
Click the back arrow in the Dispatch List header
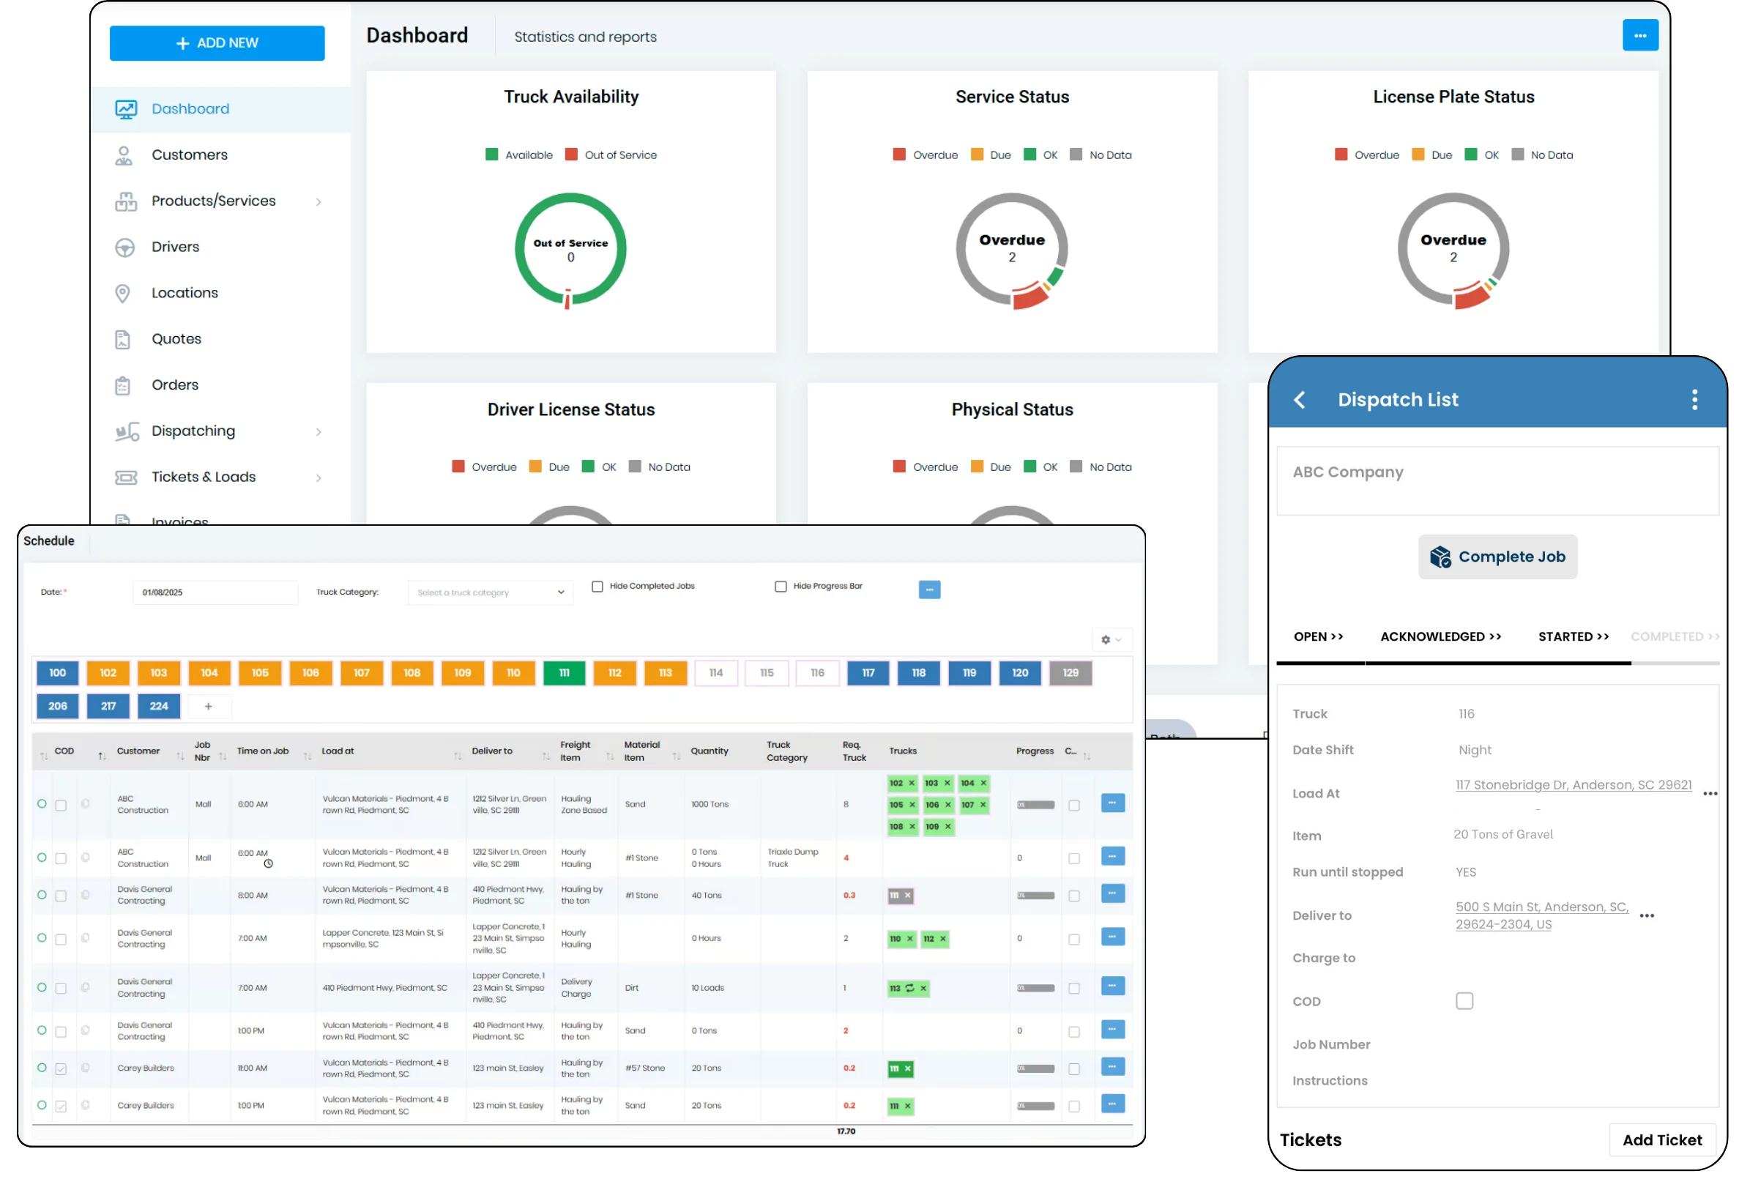point(1300,400)
